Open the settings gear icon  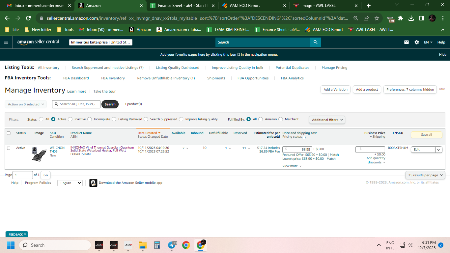point(417,42)
